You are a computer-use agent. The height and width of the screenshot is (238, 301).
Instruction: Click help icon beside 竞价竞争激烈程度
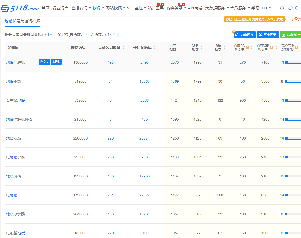297,47
